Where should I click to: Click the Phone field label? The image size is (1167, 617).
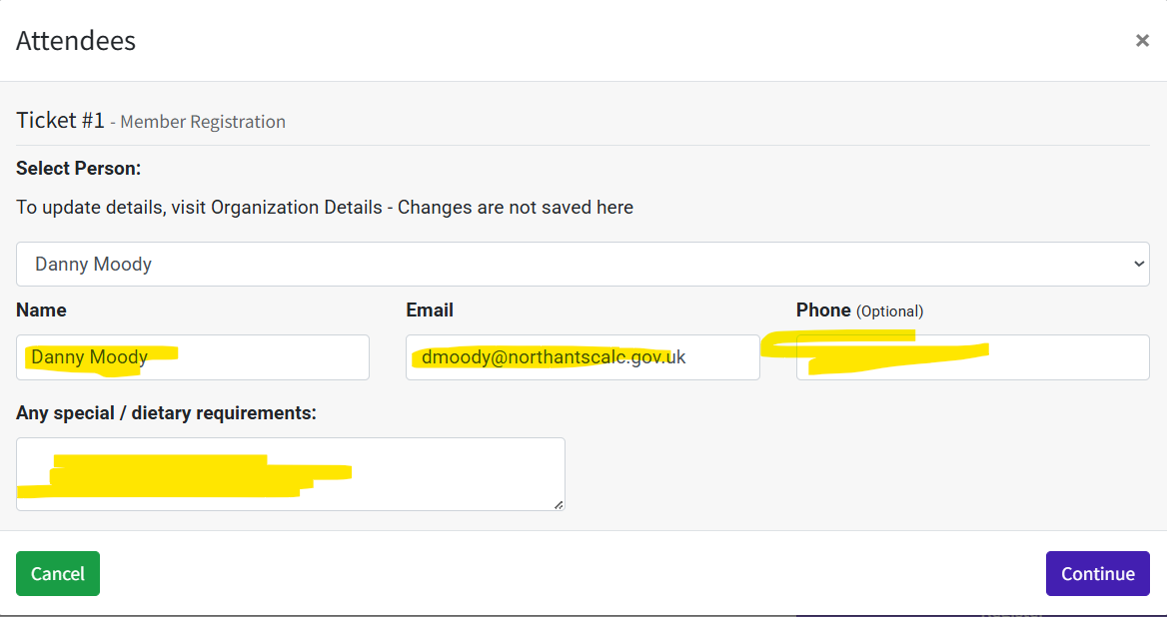coord(823,309)
